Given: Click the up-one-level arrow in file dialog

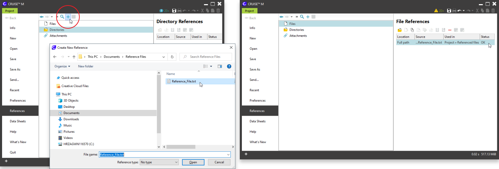Looking at the screenshot, I should coord(74,57).
